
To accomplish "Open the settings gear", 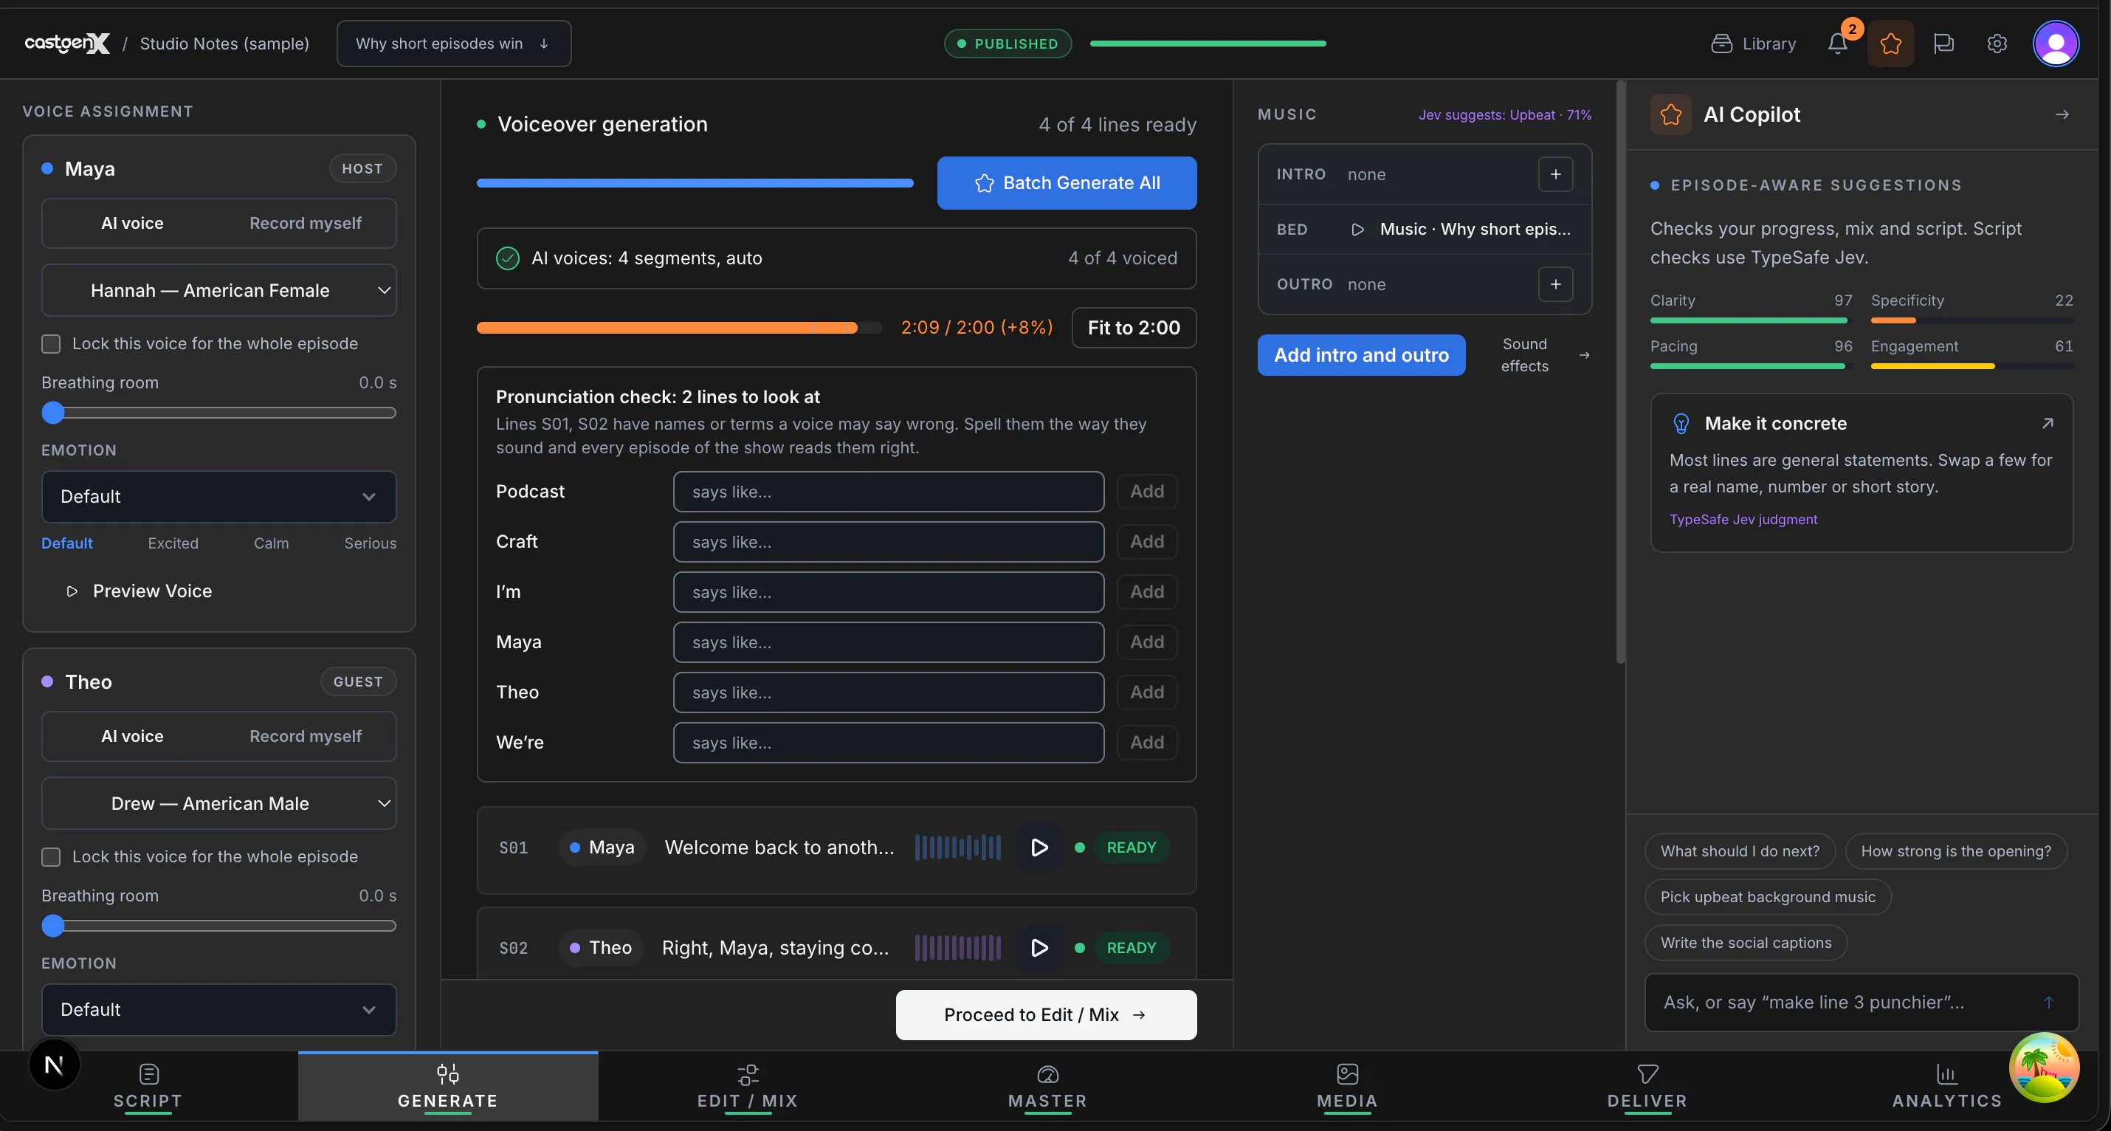I will [1997, 44].
